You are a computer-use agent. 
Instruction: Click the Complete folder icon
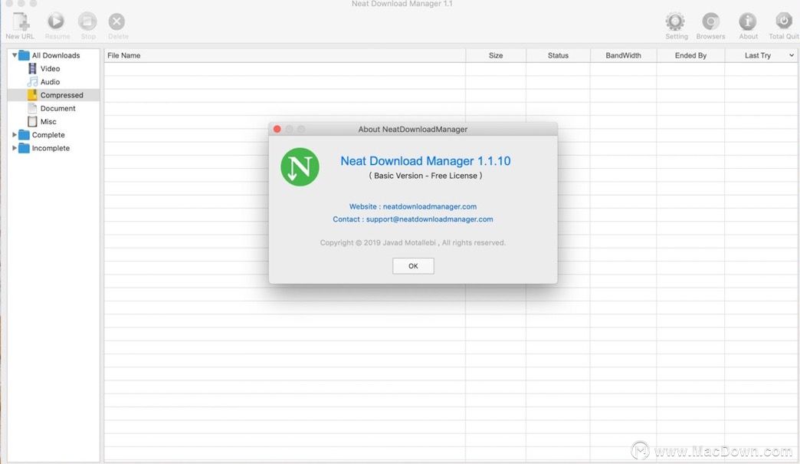[x=24, y=135]
